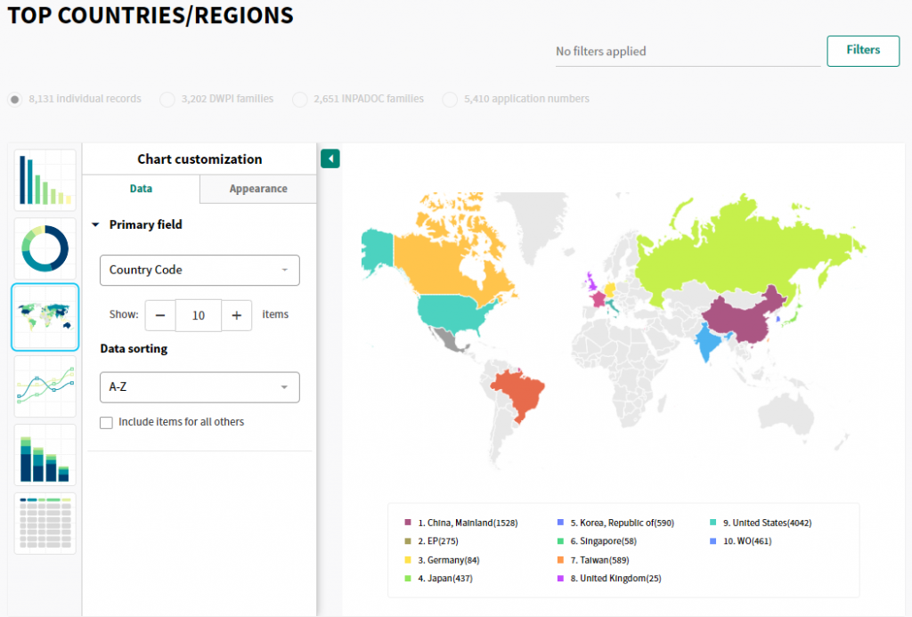Select the stacked bar chart type icon
This screenshot has width=912, height=617.
[45, 455]
